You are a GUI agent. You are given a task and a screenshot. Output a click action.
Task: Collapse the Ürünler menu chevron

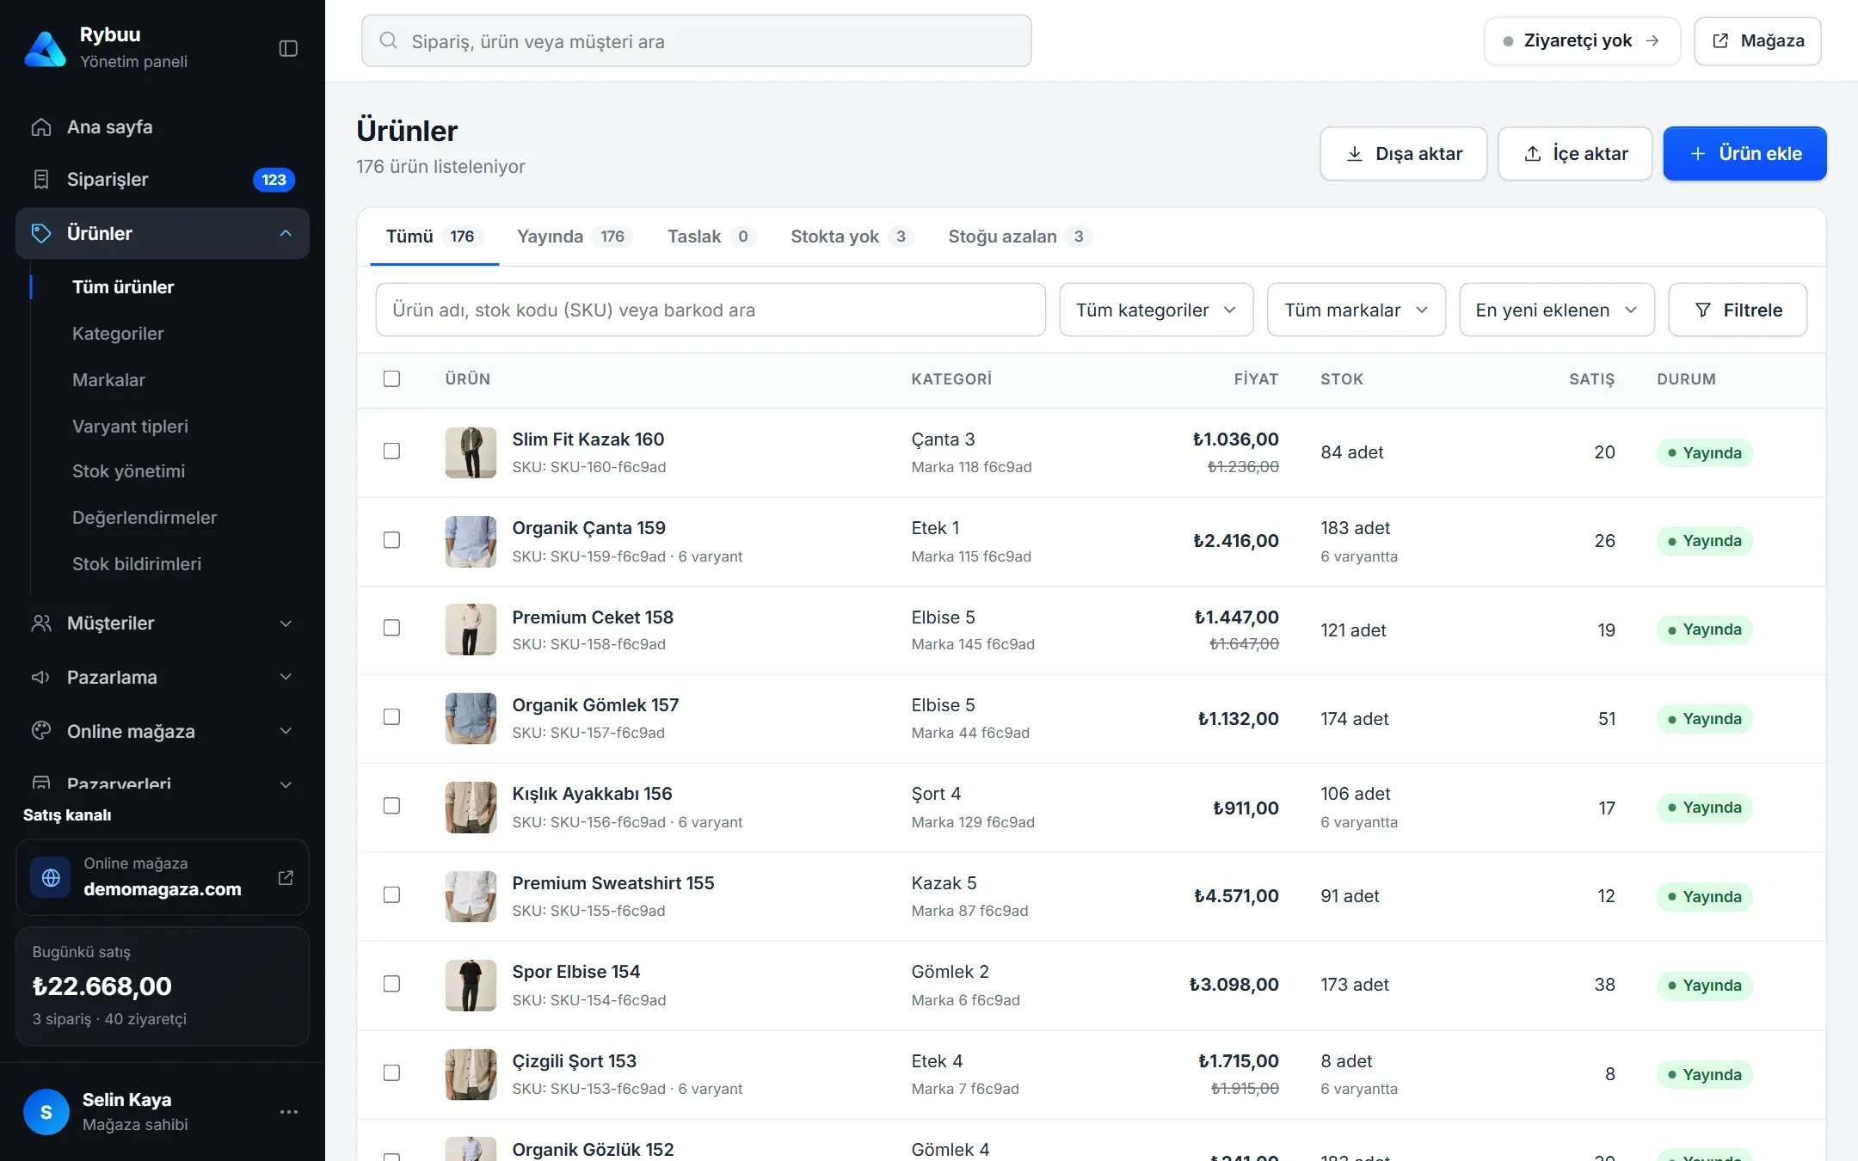click(x=286, y=234)
